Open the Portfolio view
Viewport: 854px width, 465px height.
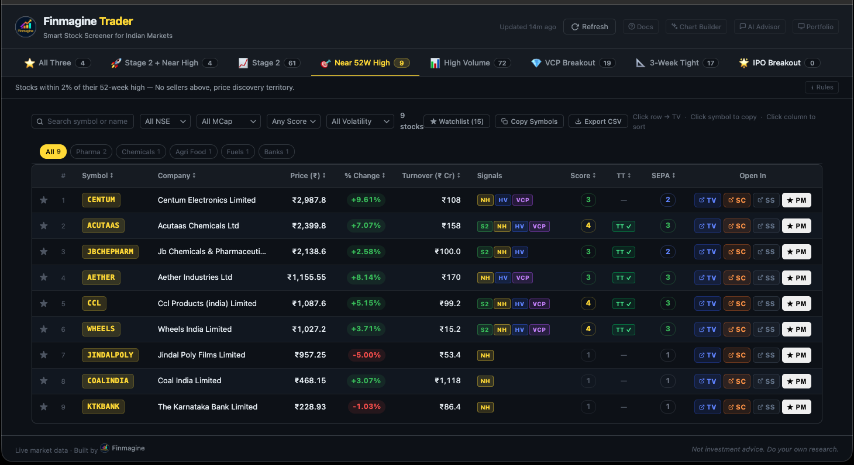tap(815, 26)
